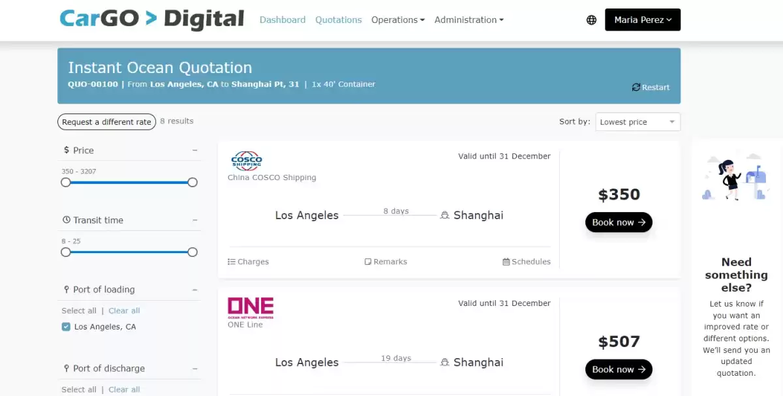The image size is (783, 396).
Task: Click Clear all under Port of loading
Action: (124, 311)
